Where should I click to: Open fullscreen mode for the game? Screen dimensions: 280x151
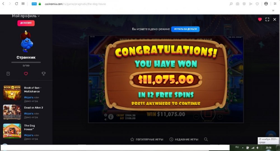click(267, 20)
